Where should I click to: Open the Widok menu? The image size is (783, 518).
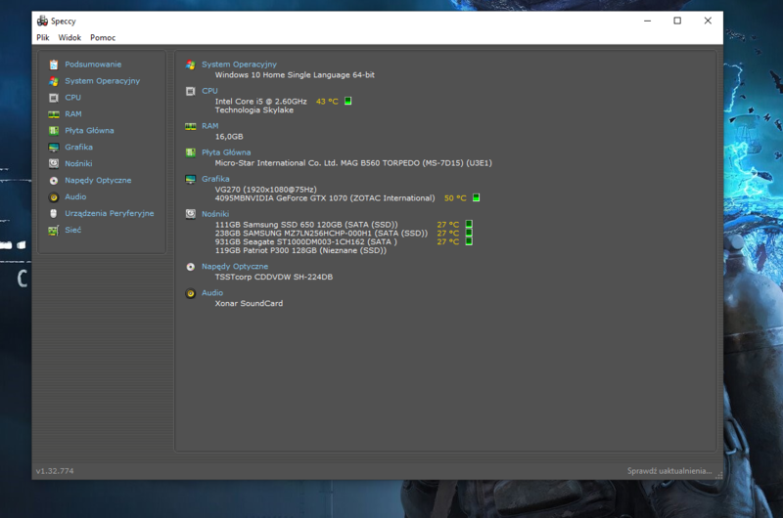[69, 38]
